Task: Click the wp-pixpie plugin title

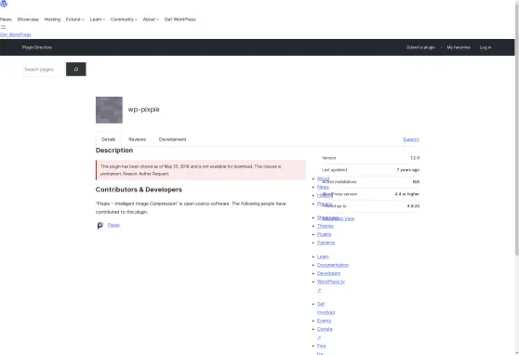Action: coord(143,109)
